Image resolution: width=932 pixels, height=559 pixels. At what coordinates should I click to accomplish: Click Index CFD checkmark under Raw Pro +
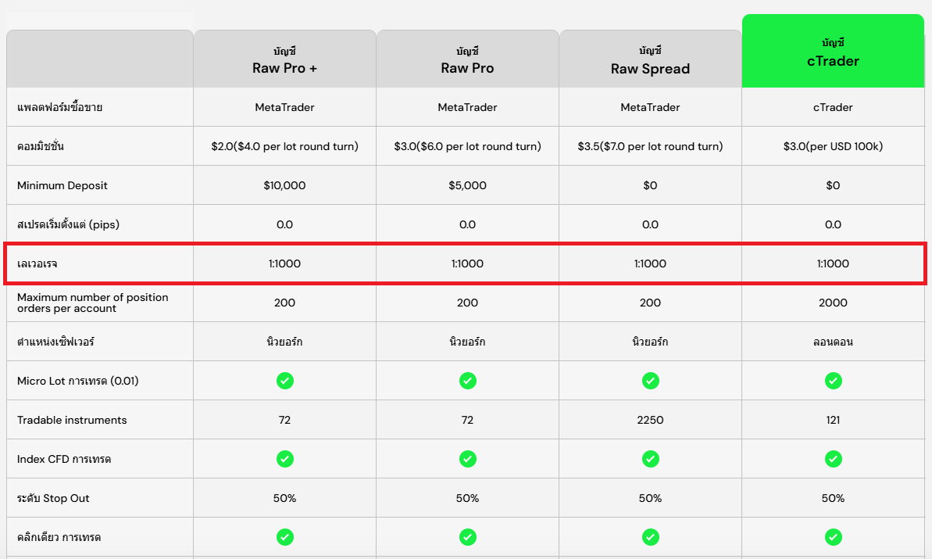(284, 459)
